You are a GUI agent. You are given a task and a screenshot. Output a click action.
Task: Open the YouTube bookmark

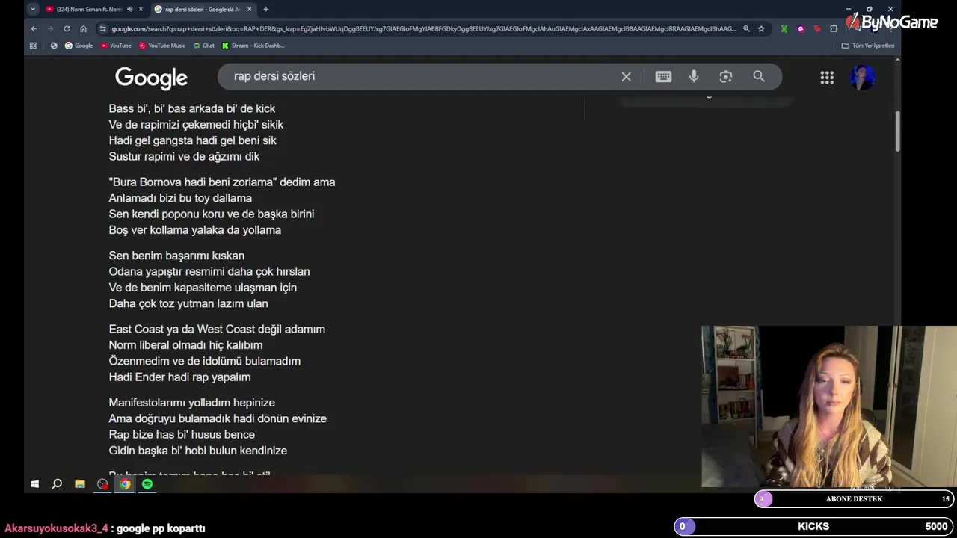click(x=116, y=46)
